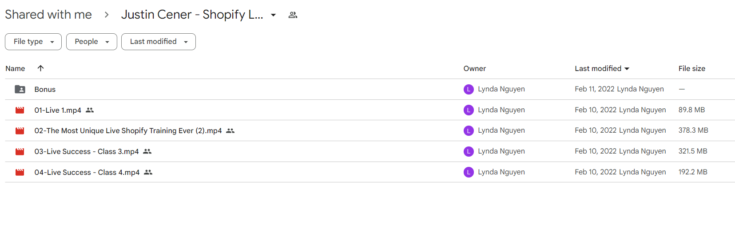The image size is (735, 229).
Task: Click the owner name in the 03-Live Success row
Action: [501, 151]
